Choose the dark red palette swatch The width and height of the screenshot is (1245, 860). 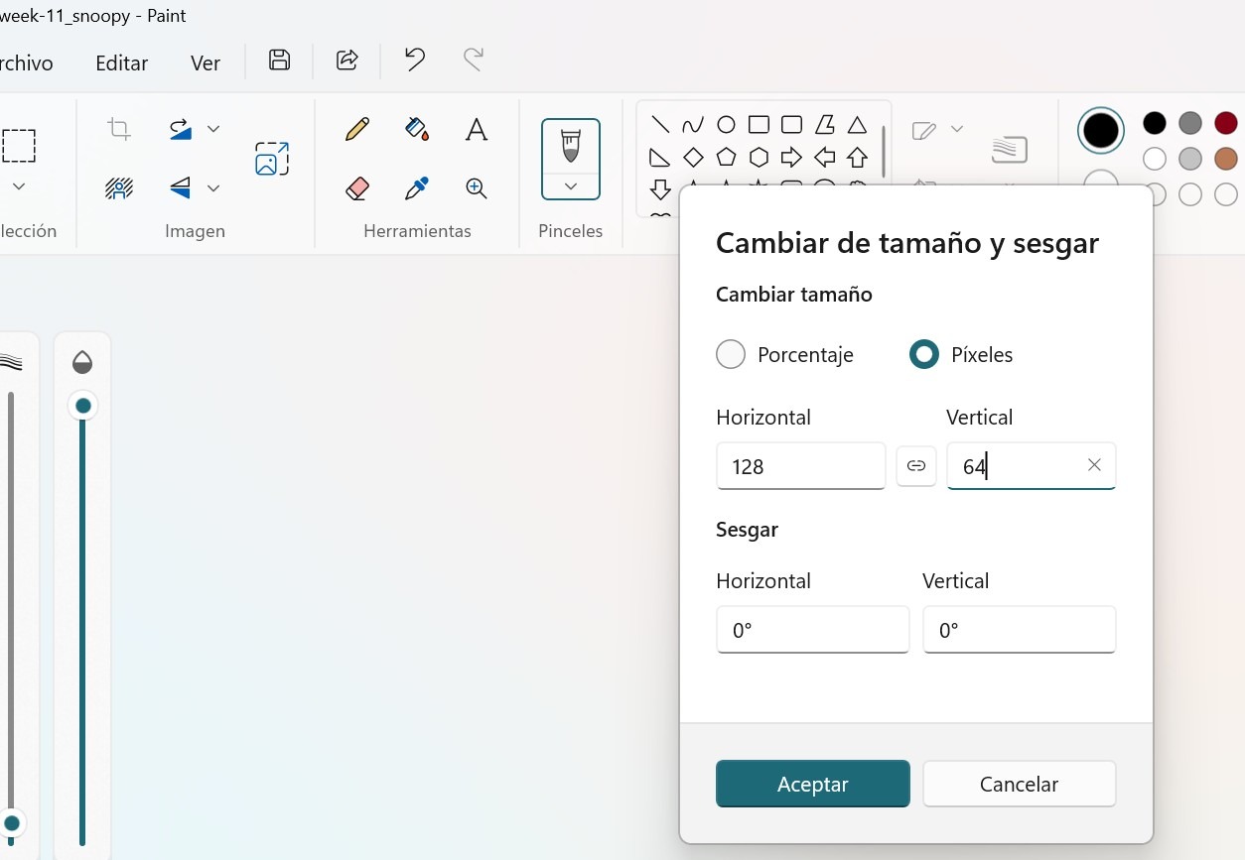pyautogui.click(x=1226, y=123)
